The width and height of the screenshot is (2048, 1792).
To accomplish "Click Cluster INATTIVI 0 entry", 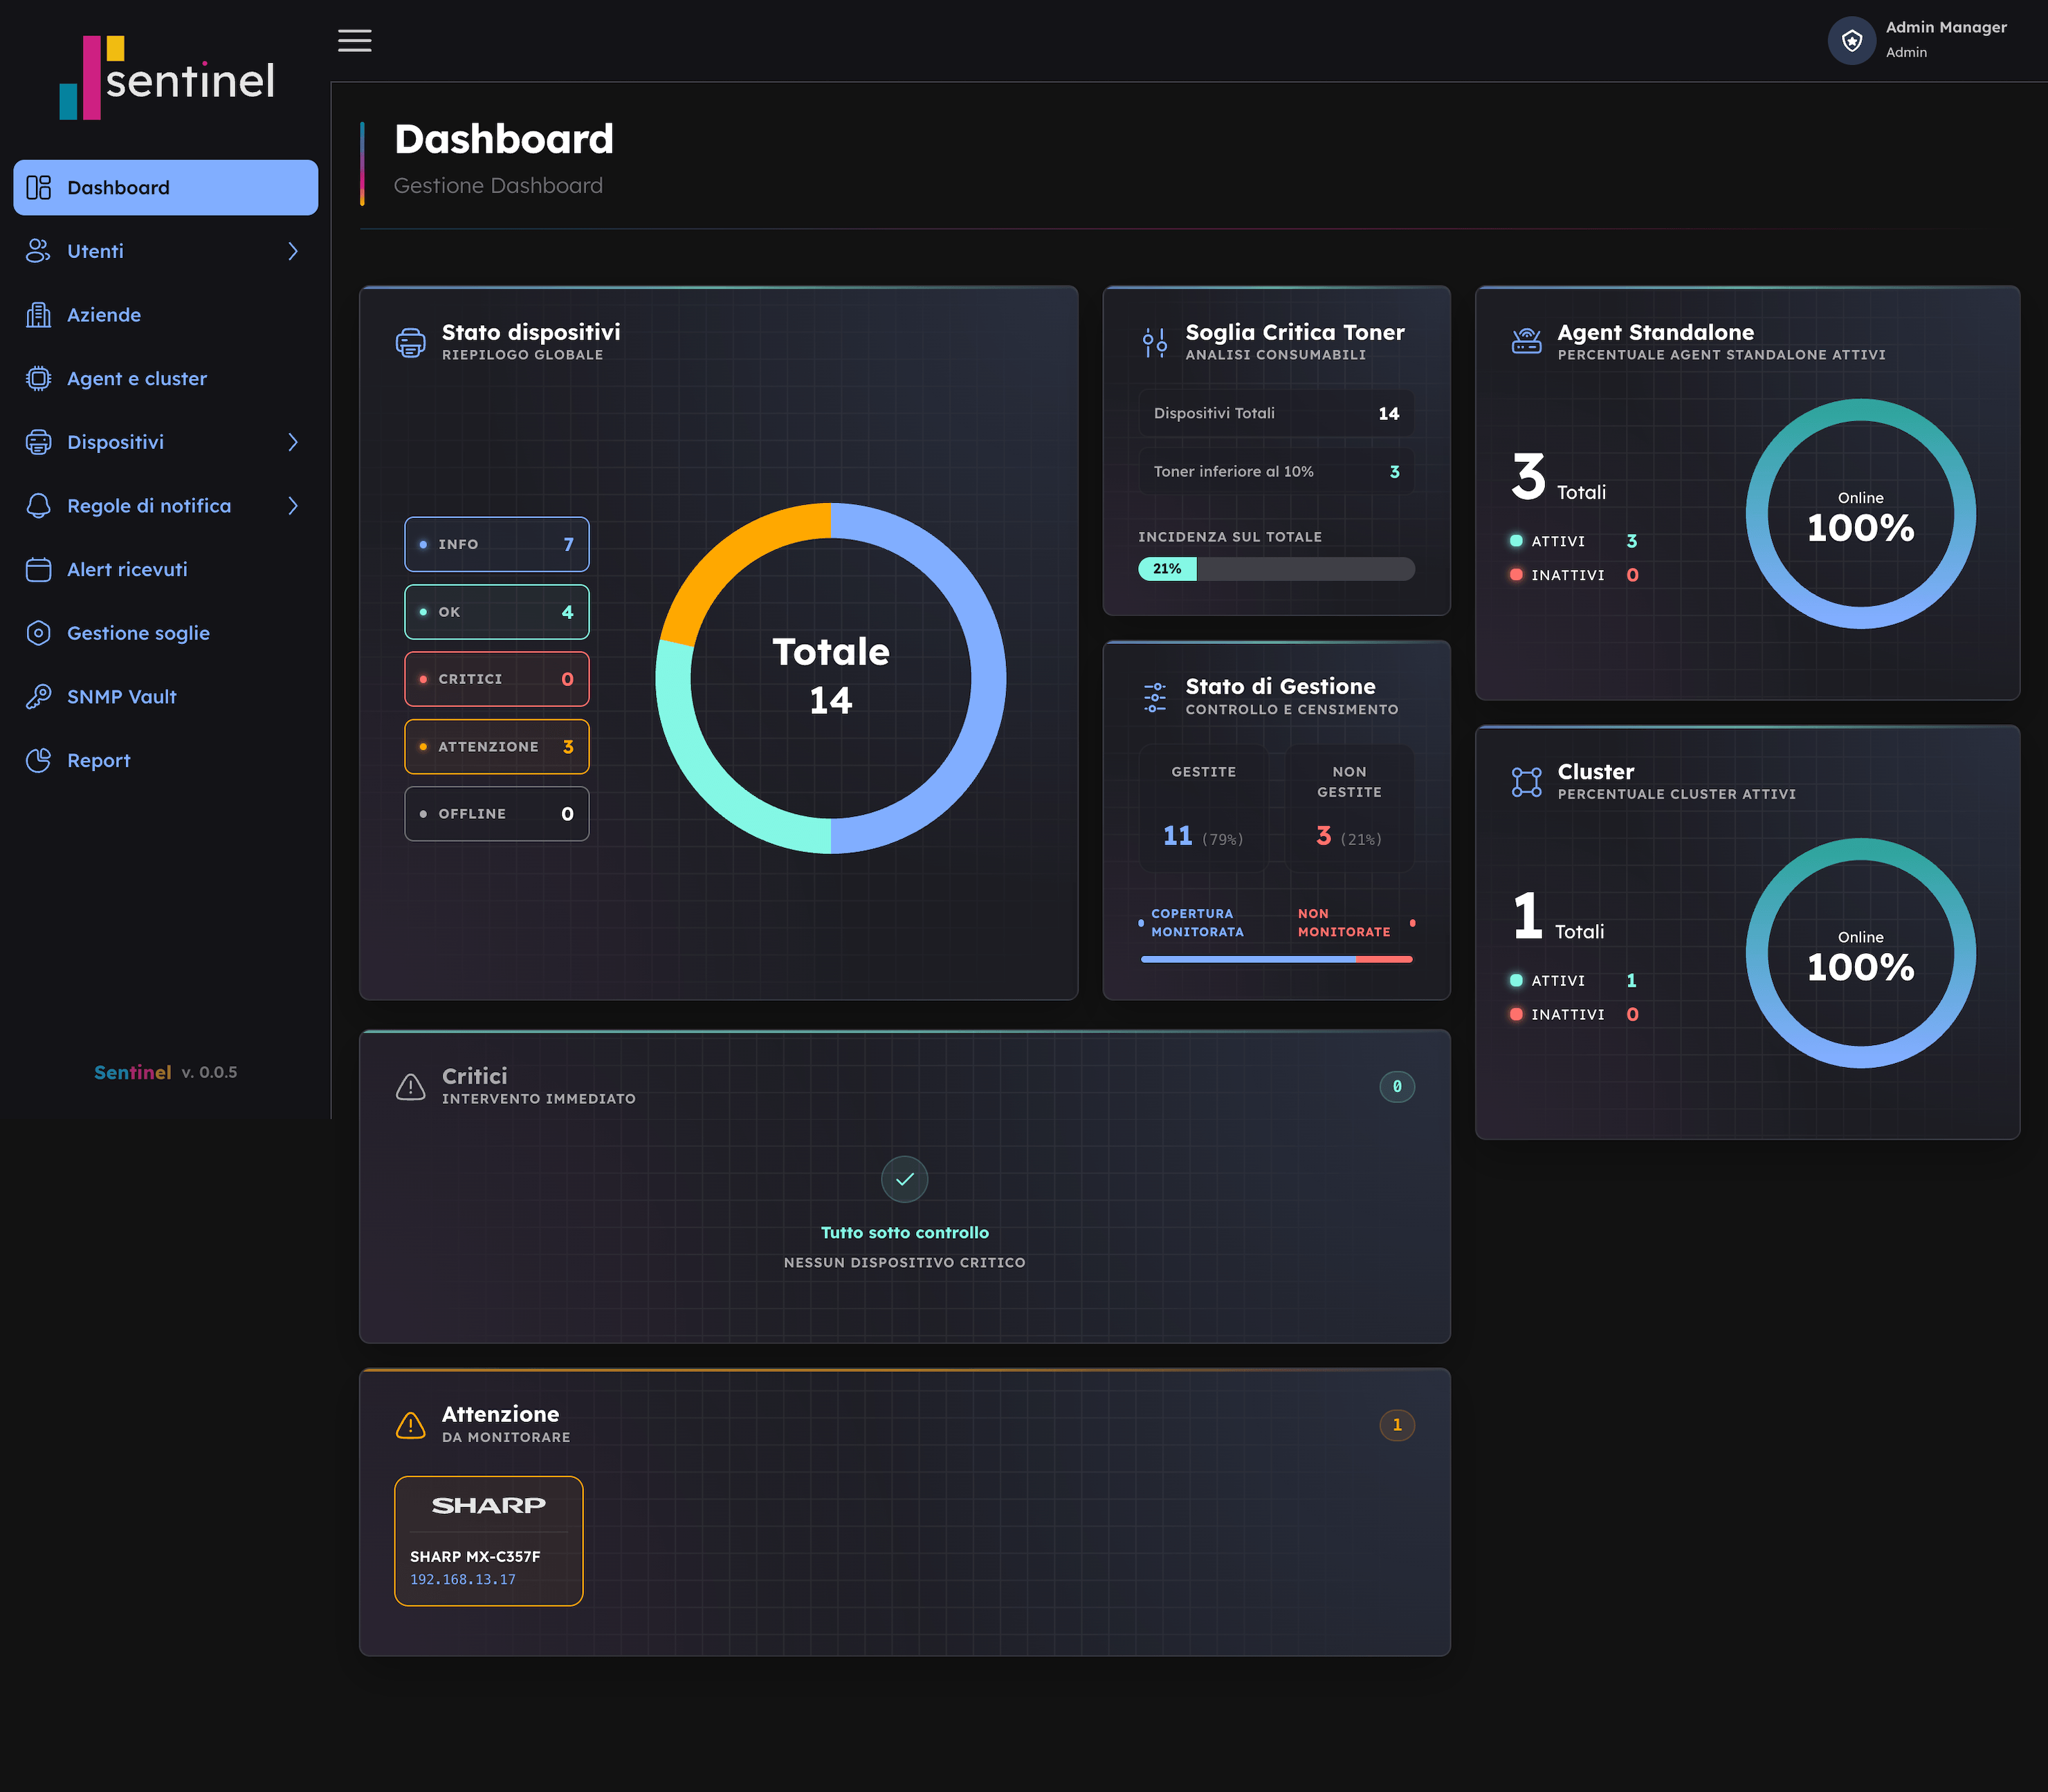I will click(x=1574, y=1014).
